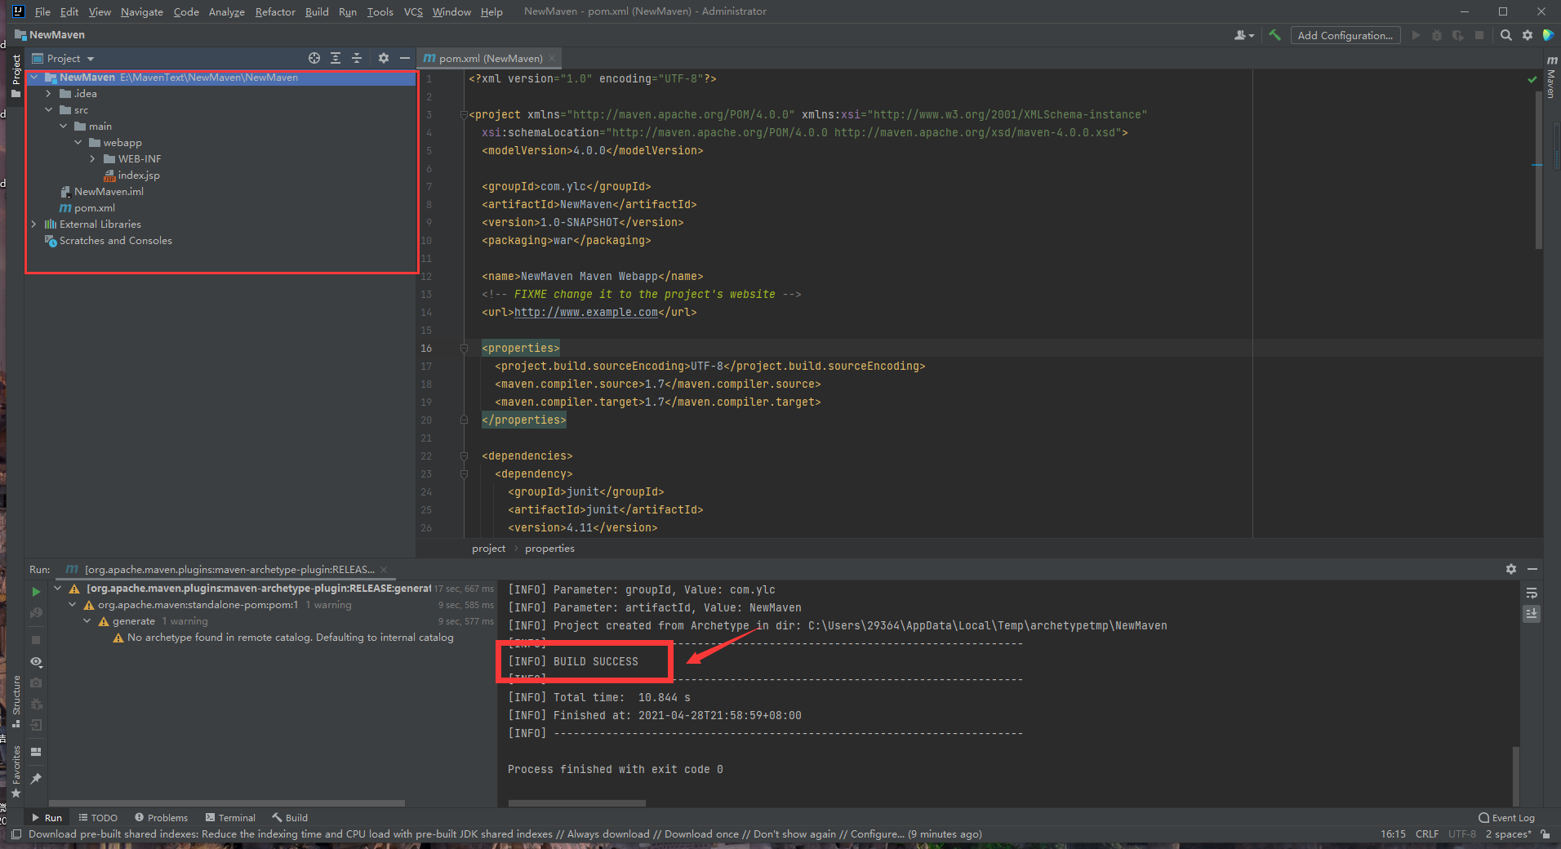Image resolution: width=1561 pixels, height=849 pixels.
Task: Click Collapse All icon in Project panel
Action: pyautogui.click(x=357, y=58)
